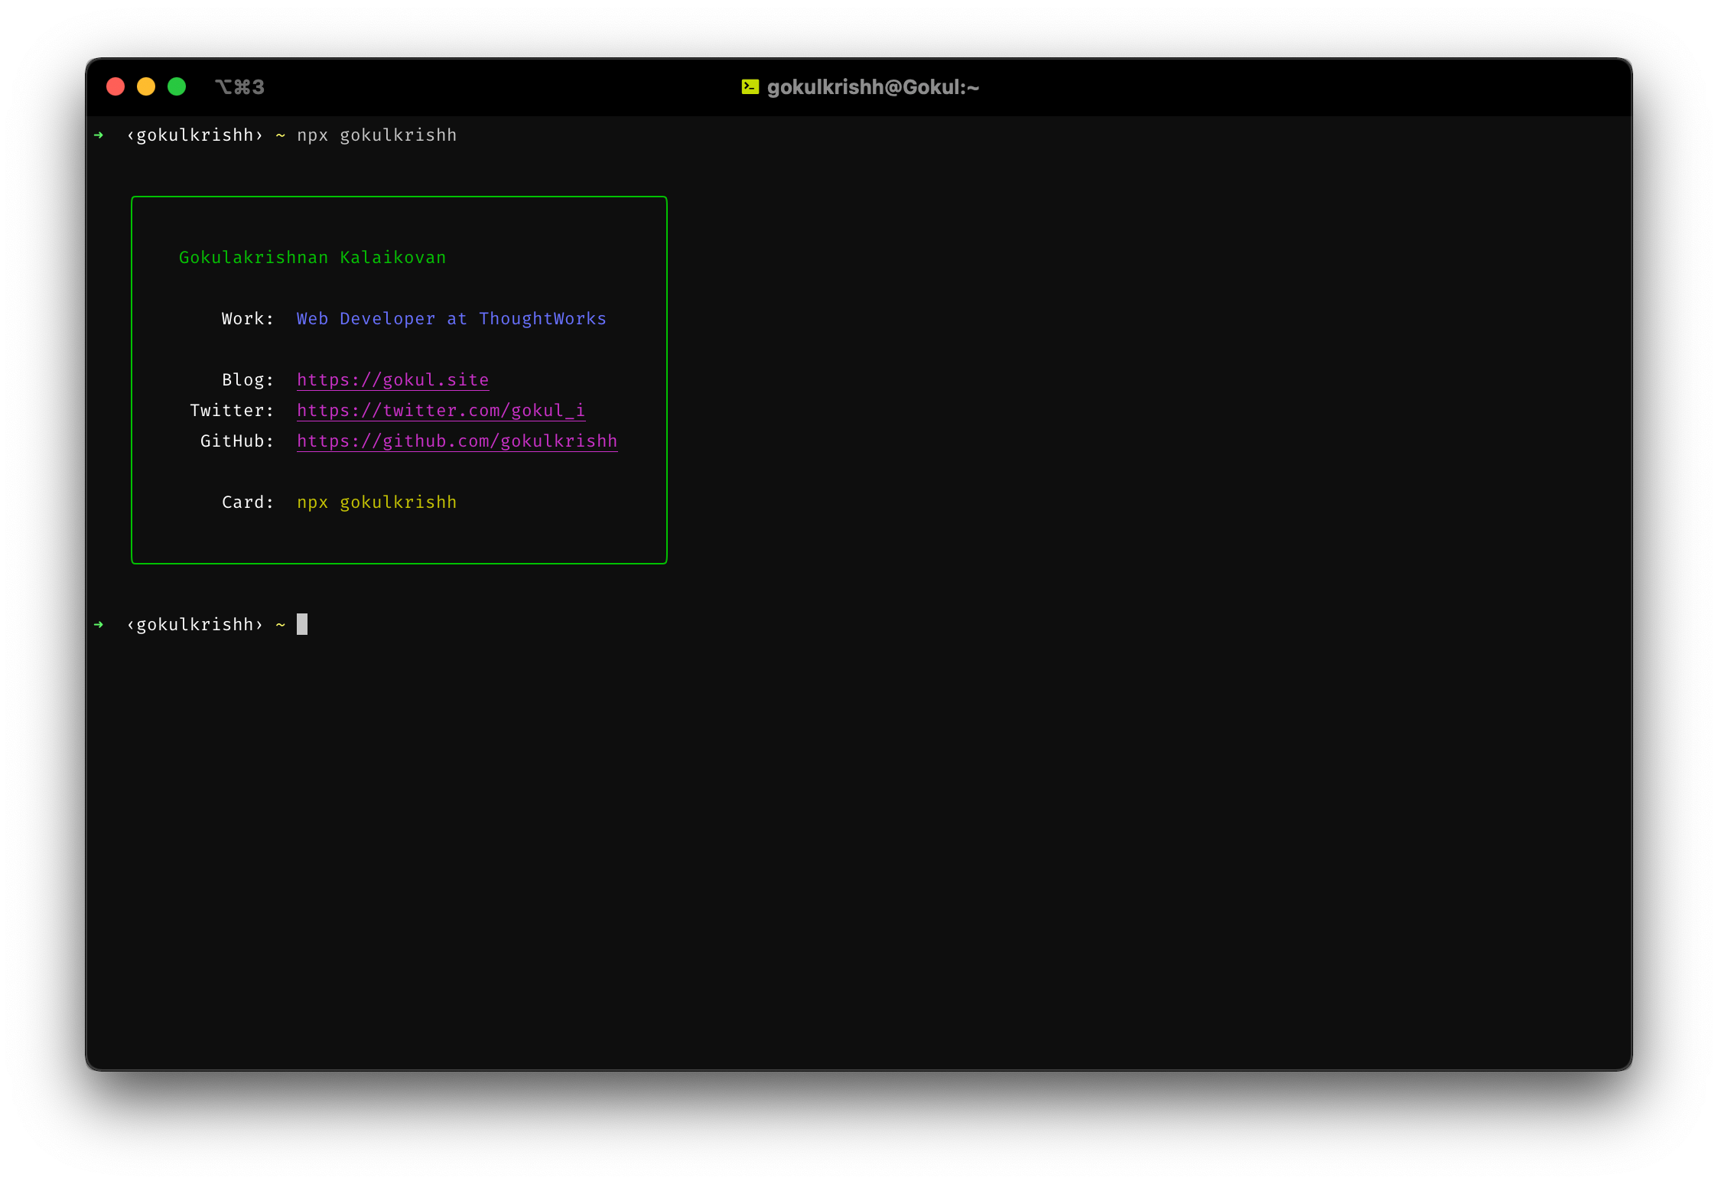Click the green arrow on the bottom prompt
Image resolution: width=1718 pixels, height=1184 pixels.
(99, 625)
